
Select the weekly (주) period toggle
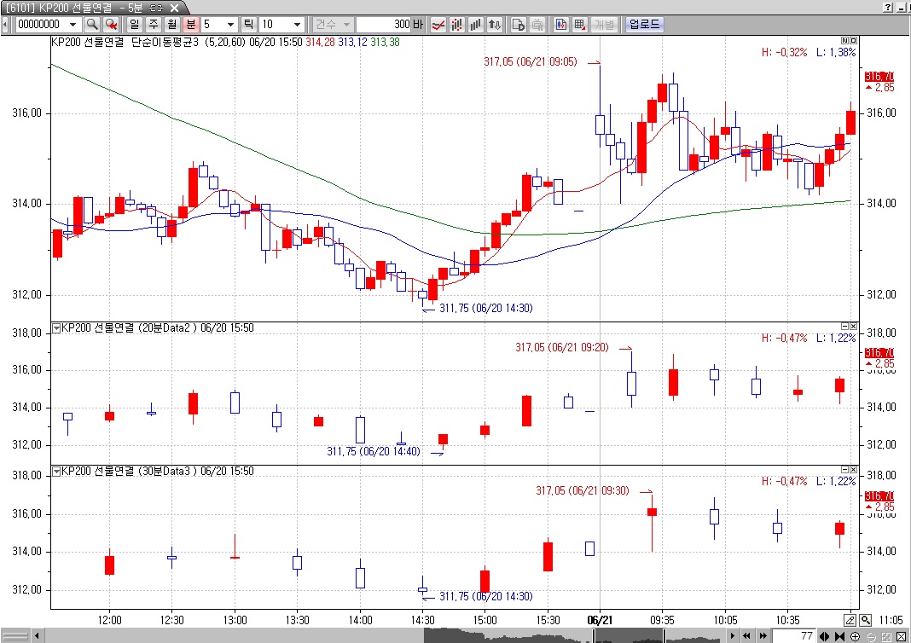154,25
